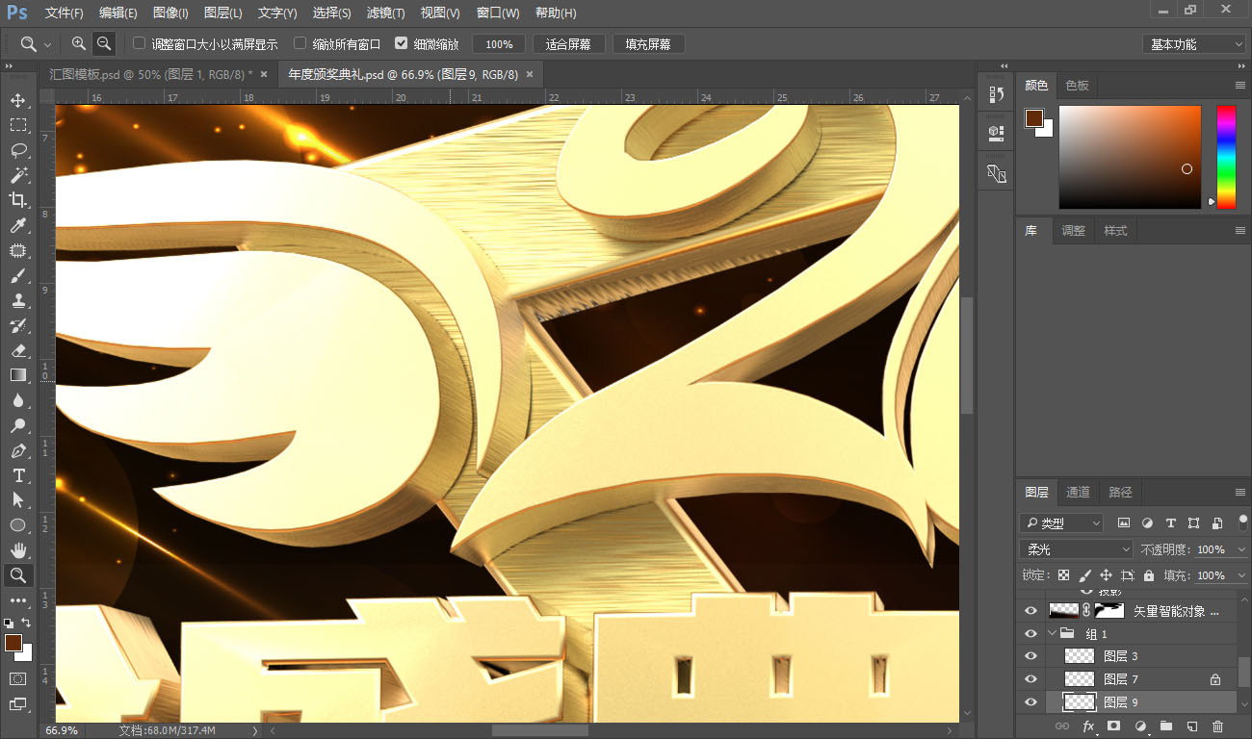Enable Quick Mask mode
This screenshot has height=739, width=1252.
click(18, 678)
